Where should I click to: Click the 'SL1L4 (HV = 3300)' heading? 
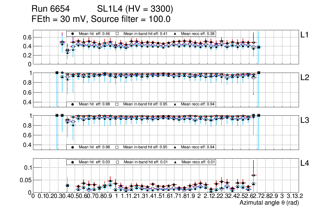(x=135, y=9)
